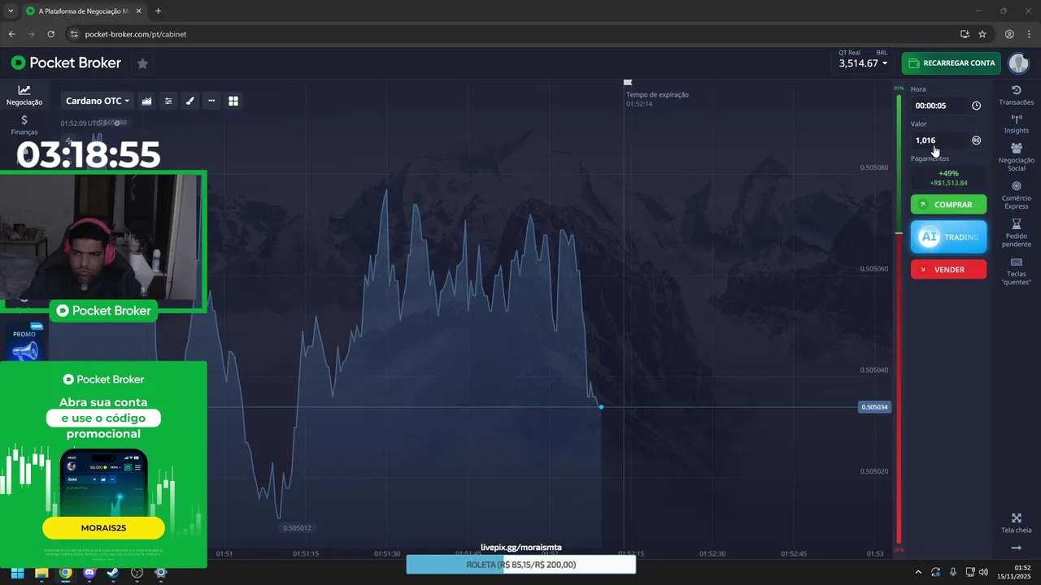1041x585 pixels.
Task: Click the +49% payout text
Action: pyautogui.click(x=948, y=173)
